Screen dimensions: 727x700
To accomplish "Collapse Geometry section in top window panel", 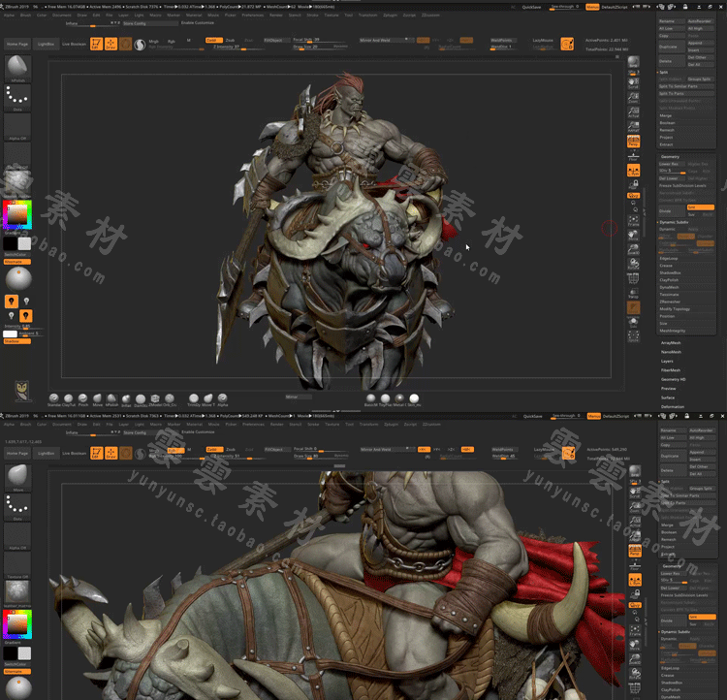I will click(670, 157).
